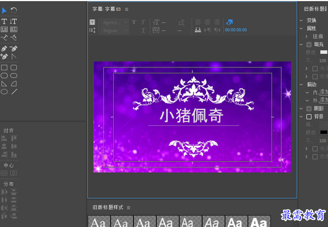Apply the italic Aa style thumbnail
This screenshot has height=227, width=328.
pos(213,222)
